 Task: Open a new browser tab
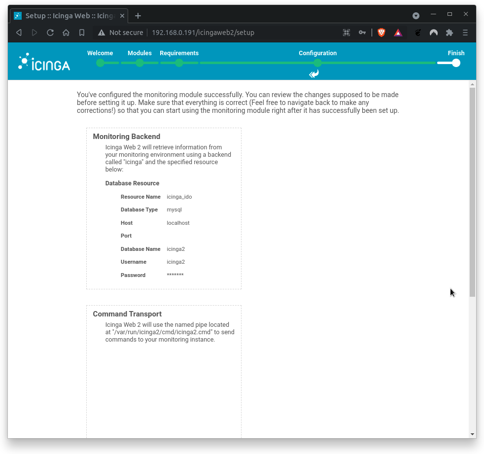tap(138, 15)
